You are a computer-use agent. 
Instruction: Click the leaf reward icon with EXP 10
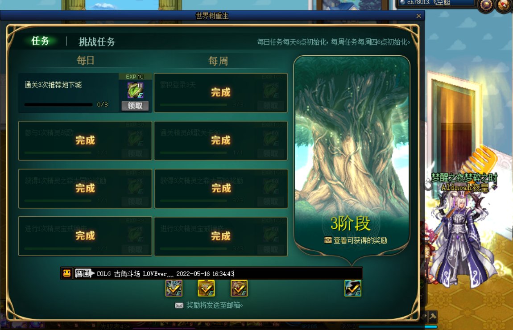tap(135, 90)
